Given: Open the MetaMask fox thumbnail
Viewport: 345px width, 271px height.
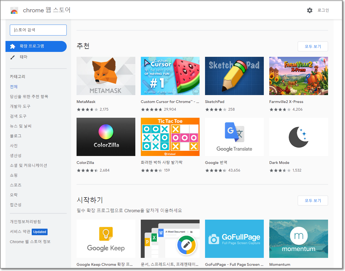Looking at the screenshot, I should pos(106,76).
